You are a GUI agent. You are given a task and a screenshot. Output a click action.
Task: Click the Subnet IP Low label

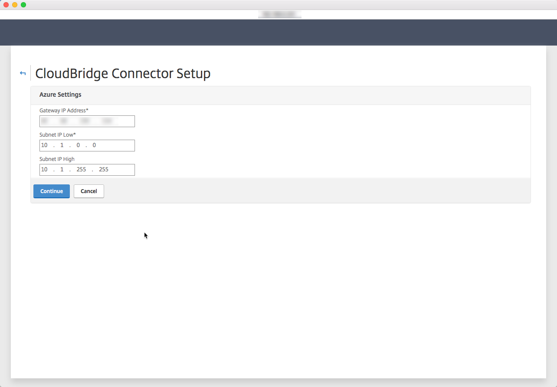[58, 135]
